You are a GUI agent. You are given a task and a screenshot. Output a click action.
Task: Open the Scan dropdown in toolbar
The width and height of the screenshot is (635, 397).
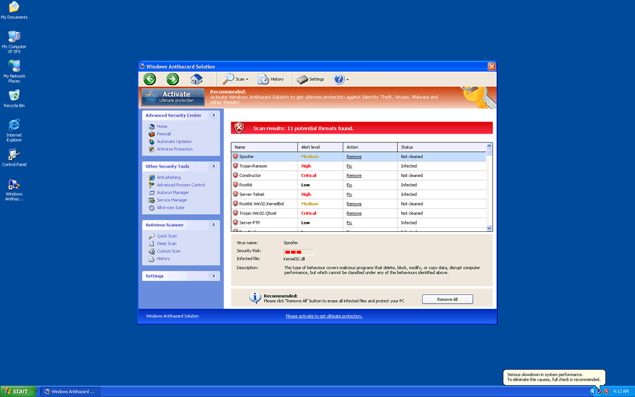[236, 79]
